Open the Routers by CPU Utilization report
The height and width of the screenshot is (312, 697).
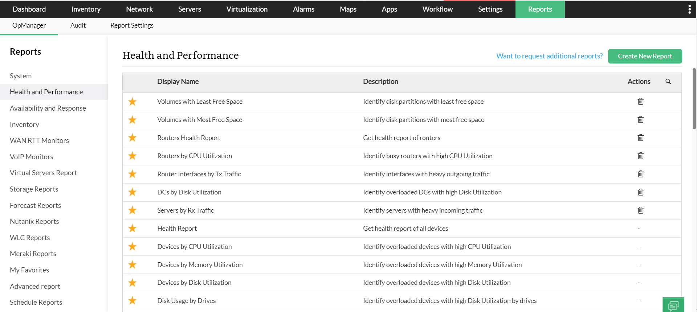(195, 156)
